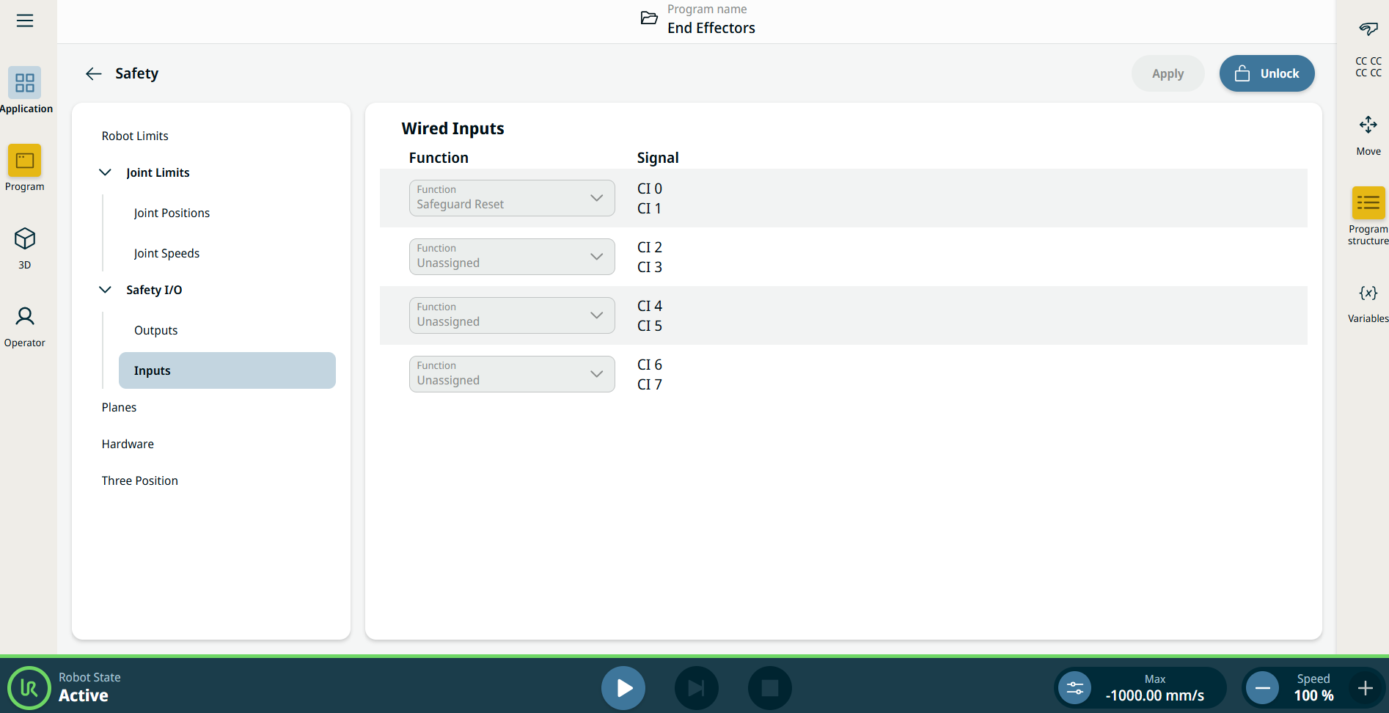
Task: Open the Application section
Action: click(x=25, y=84)
